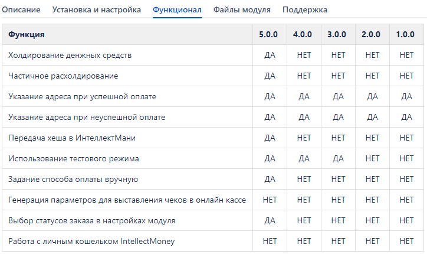The width and height of the screenshot is (427, 254).
Task: Click the Функция column header
Action: pyautogui.click(x=27, y=35)
